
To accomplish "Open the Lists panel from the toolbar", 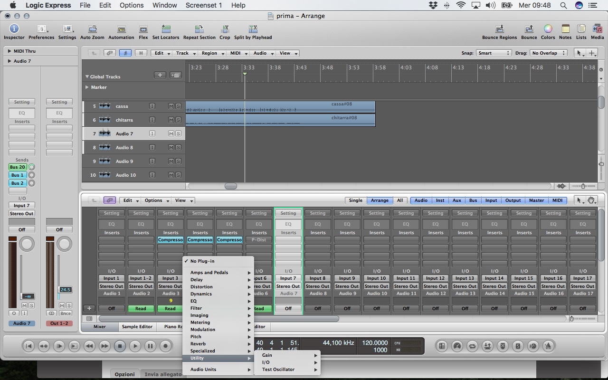I will coord(581,32).
